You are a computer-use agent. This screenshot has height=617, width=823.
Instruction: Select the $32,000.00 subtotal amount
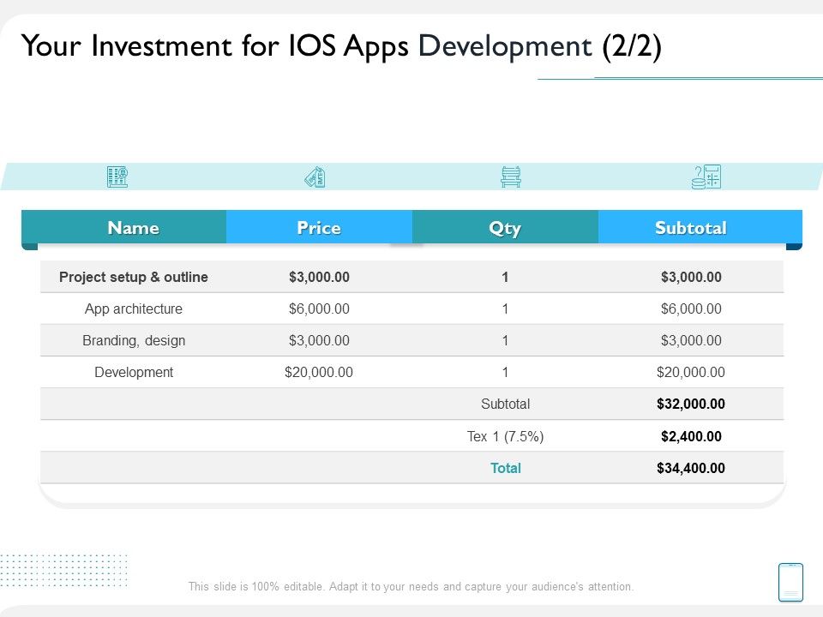click(691, 404)
